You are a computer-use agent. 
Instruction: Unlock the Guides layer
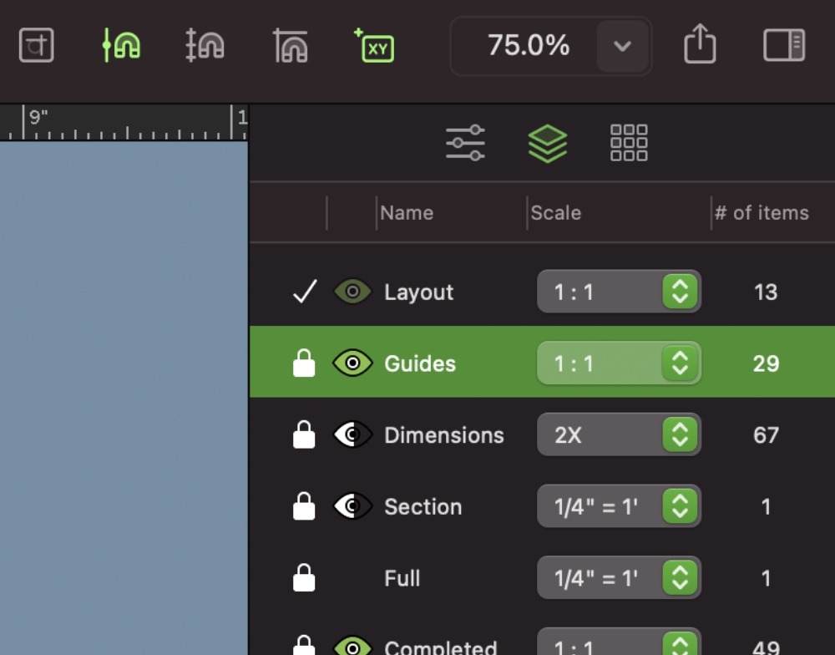(x=302, y=363)
